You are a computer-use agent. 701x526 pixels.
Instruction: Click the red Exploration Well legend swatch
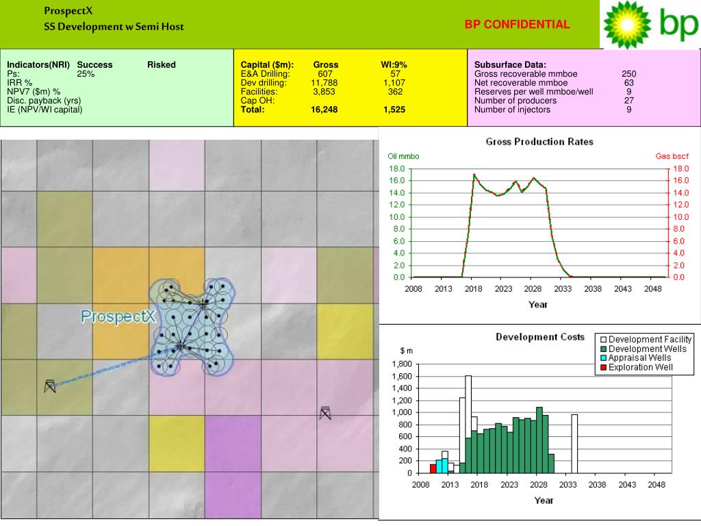603,368
